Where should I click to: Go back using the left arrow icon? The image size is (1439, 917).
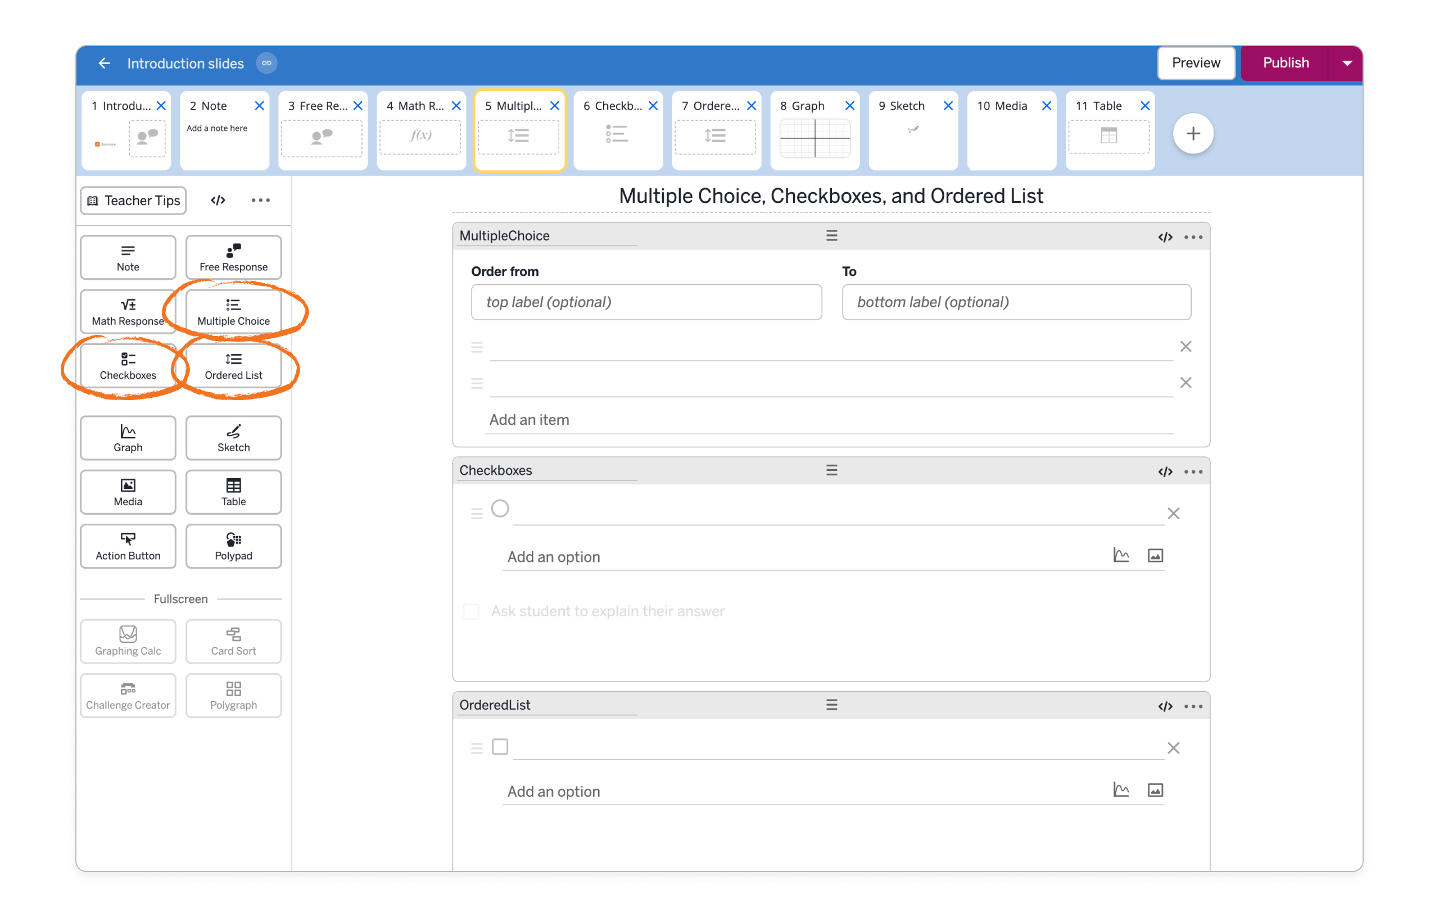(104, 63)
